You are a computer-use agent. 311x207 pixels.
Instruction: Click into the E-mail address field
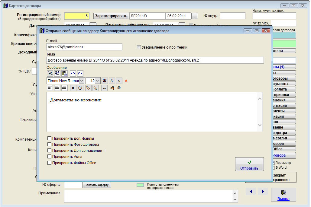coord(84,47)
